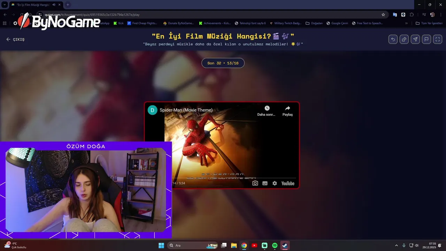This screenshot has width=446, height=251.
Task: Toggle video subtitles icon
Action: [x=265, y=183]
